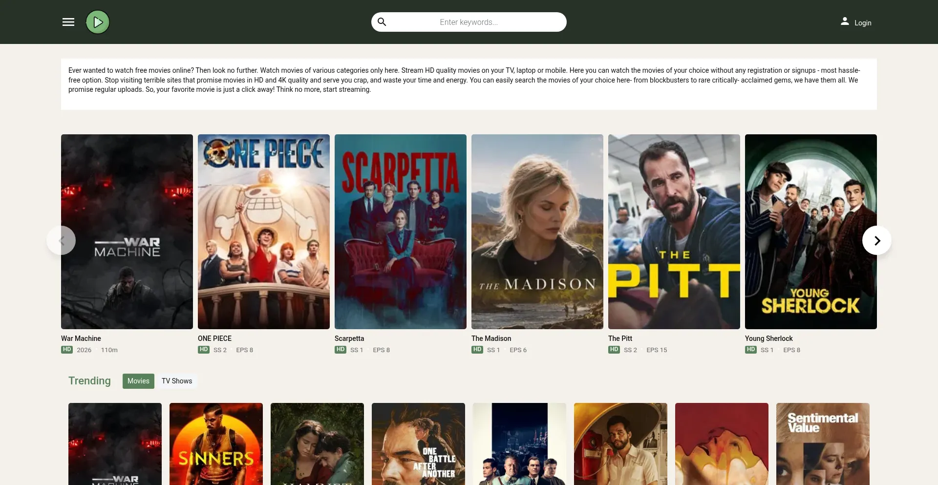Viewport: 938px width, 485px height.
Task: Click Young Sherlock title link
Action: [x=768, y=338]
